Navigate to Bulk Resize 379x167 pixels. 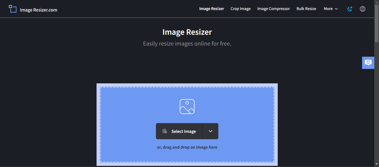coord(306,9)
